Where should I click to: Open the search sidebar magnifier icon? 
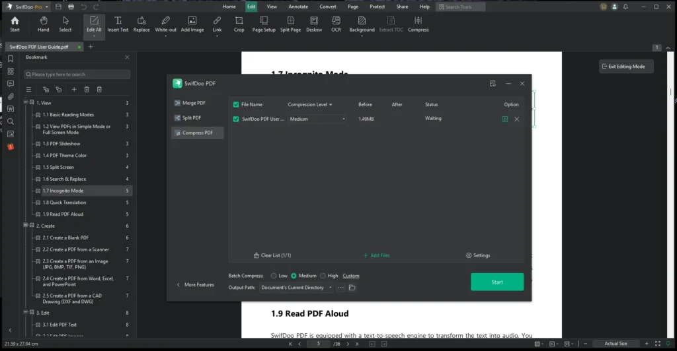[x=11, y=121]
